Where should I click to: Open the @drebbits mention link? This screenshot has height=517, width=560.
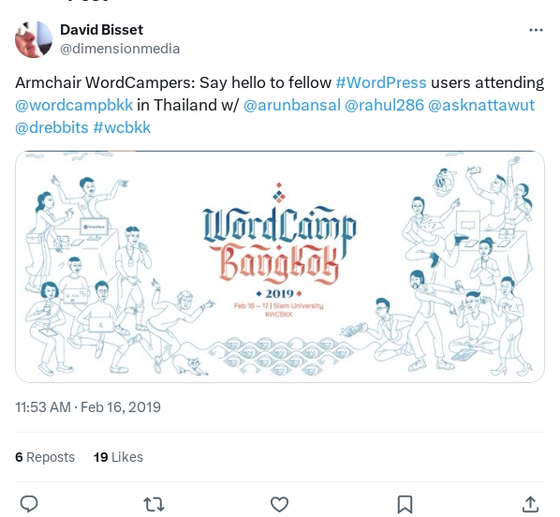tap(52, 128)
